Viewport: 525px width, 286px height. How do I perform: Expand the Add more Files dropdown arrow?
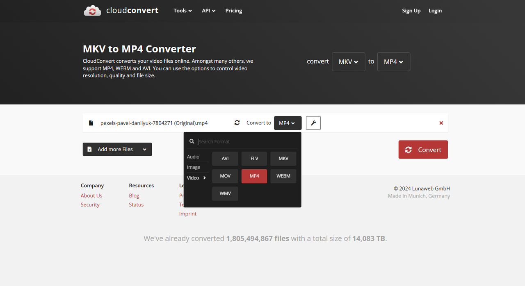(x=145, y=150)
